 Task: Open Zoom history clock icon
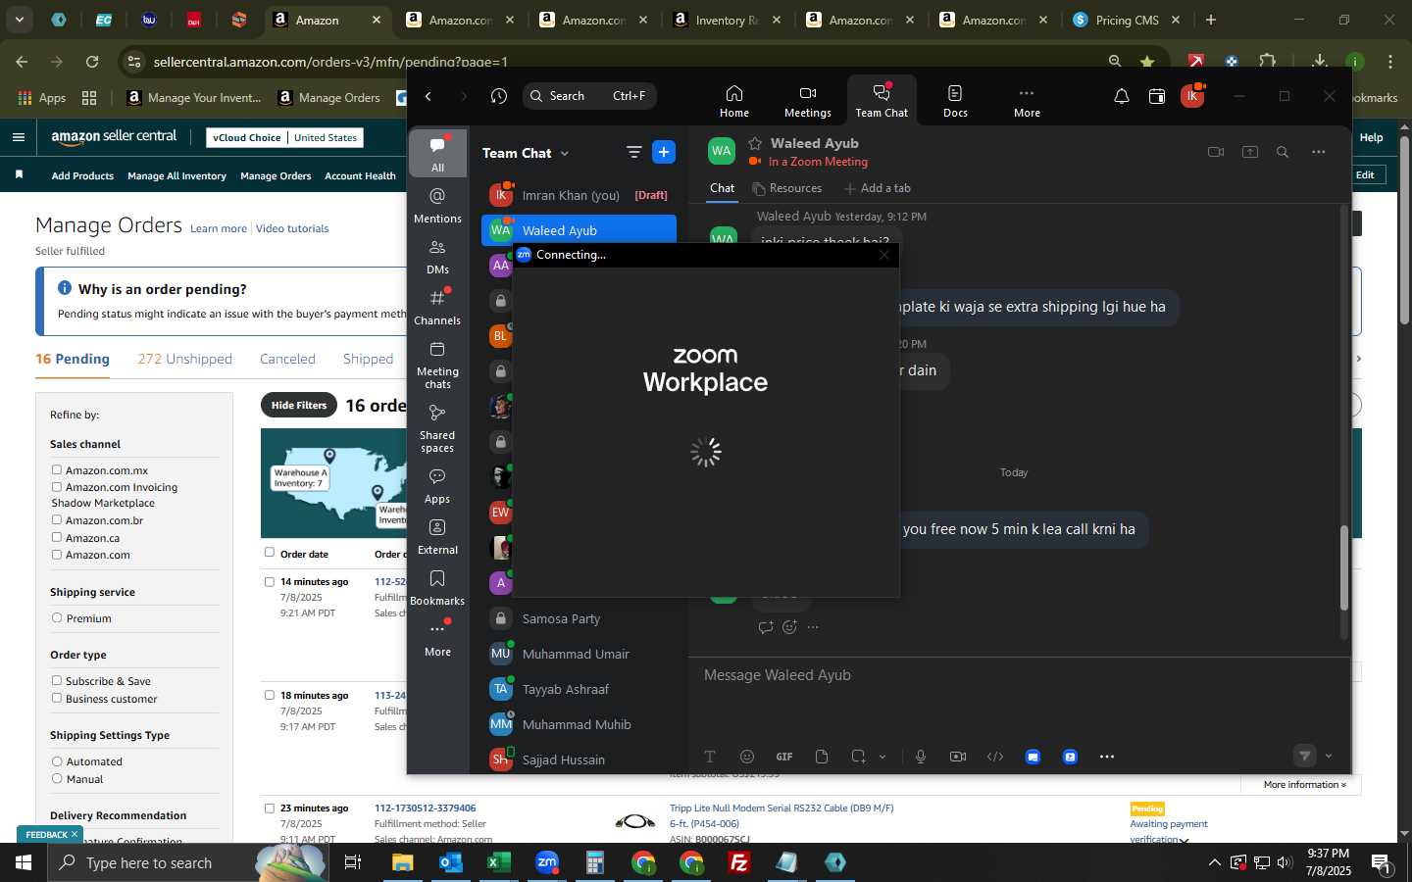499,96
